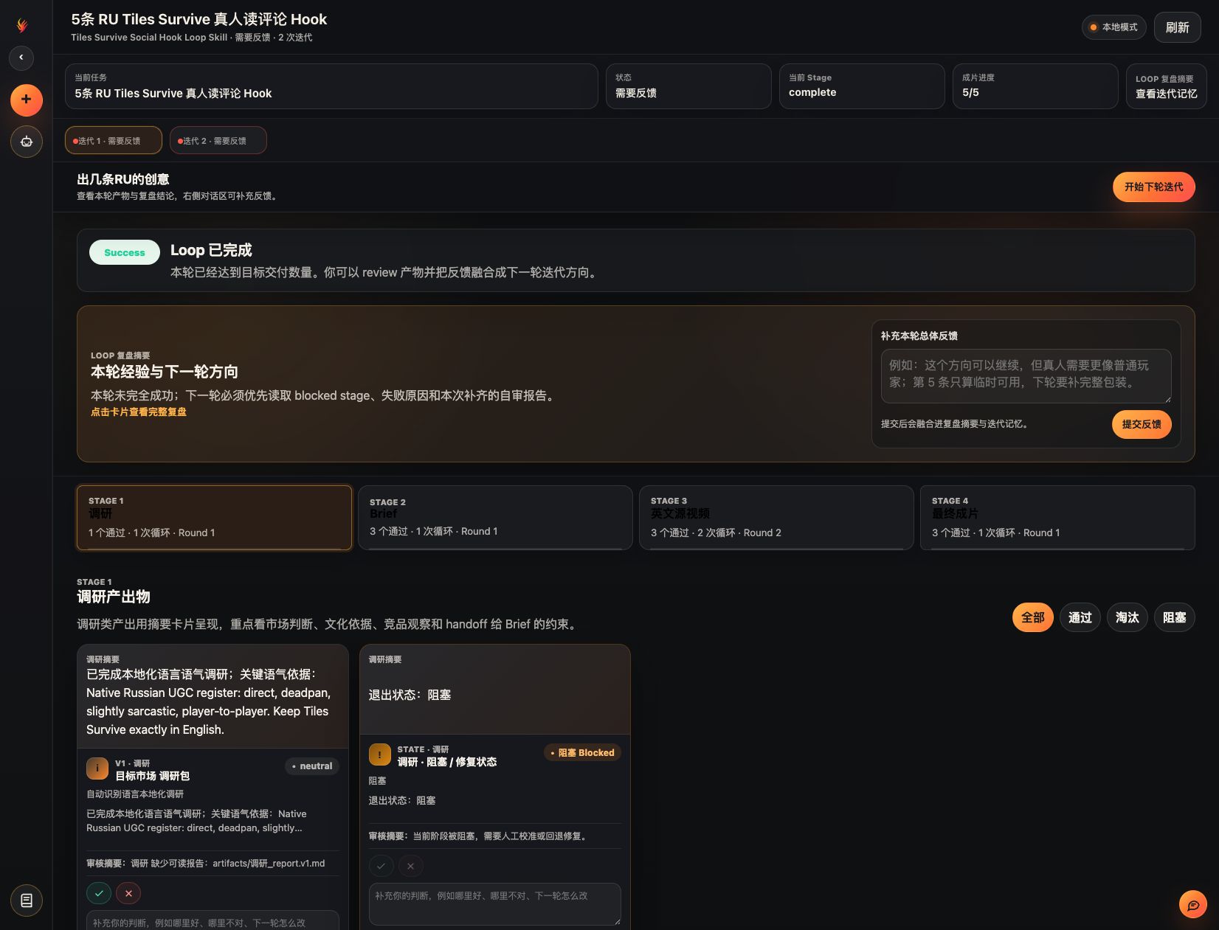Click the Loop 已完成 heading
Image resolution: width=1219 pixels, height=930 pixels.
[211, 250]
